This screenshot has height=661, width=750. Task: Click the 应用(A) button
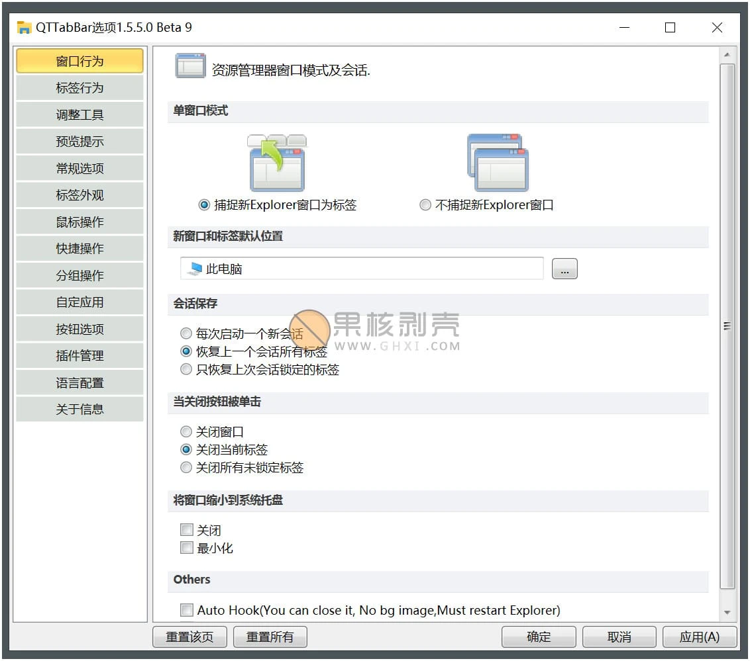pos(700,637)
